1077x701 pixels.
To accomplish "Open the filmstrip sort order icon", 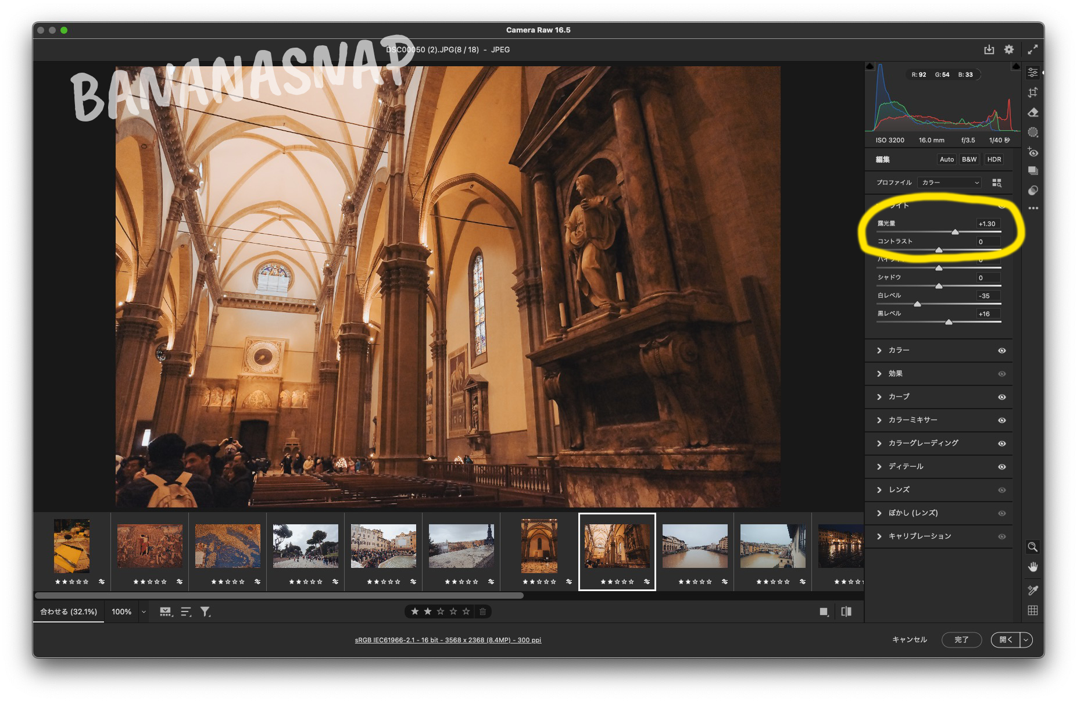I will click(186, 611).
